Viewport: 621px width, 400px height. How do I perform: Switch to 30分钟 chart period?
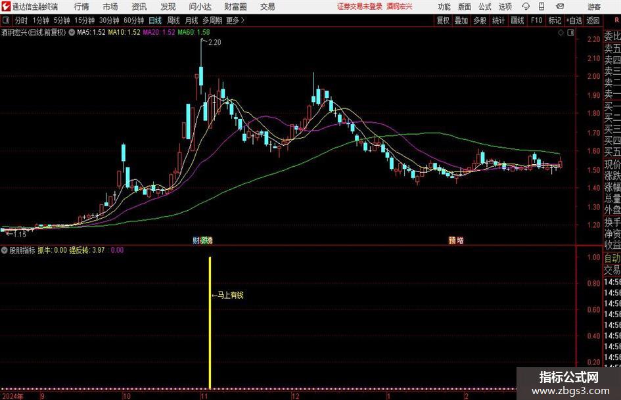(x=109, y=20)
